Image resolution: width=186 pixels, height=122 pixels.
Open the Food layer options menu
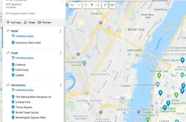click(61, 53)
